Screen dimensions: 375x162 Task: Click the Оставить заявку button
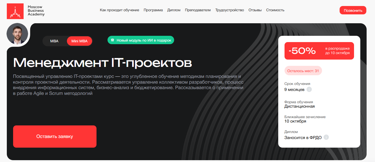(x=55, y=137)
